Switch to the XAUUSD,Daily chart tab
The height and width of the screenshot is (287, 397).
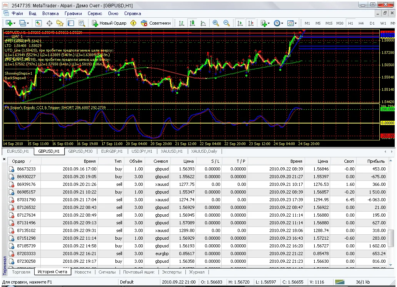tap(204, 151)
